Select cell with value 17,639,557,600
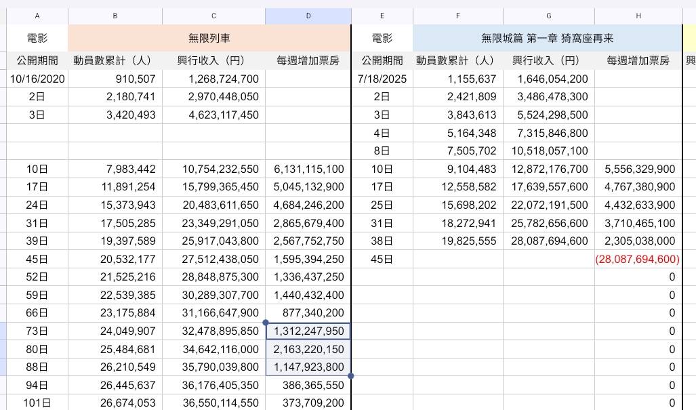Viewport: 696px width, 410px height. coord(549,187)
